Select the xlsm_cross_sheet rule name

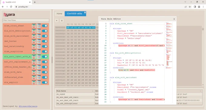[14, 26]
